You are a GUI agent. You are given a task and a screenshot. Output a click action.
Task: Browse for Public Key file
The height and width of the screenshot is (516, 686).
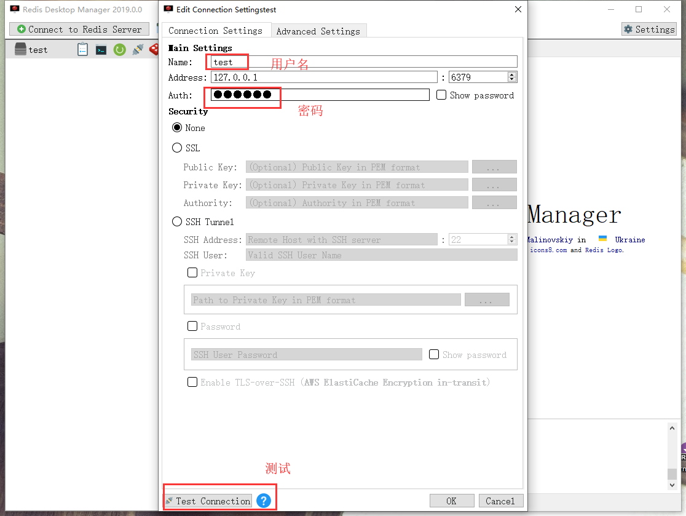(x=494, y=167)
